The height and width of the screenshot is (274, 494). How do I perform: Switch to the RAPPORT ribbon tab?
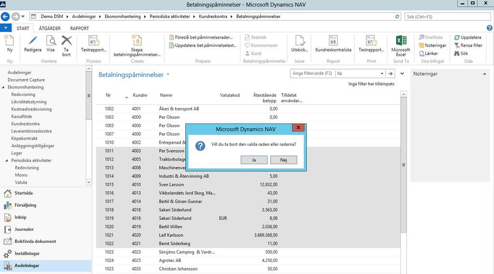[80, 28]
